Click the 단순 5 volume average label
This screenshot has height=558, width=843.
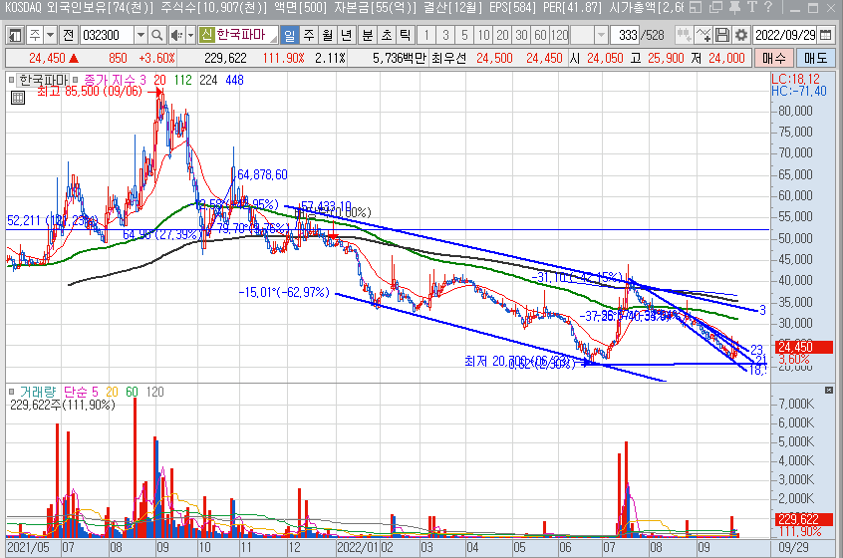pos(81,392)
